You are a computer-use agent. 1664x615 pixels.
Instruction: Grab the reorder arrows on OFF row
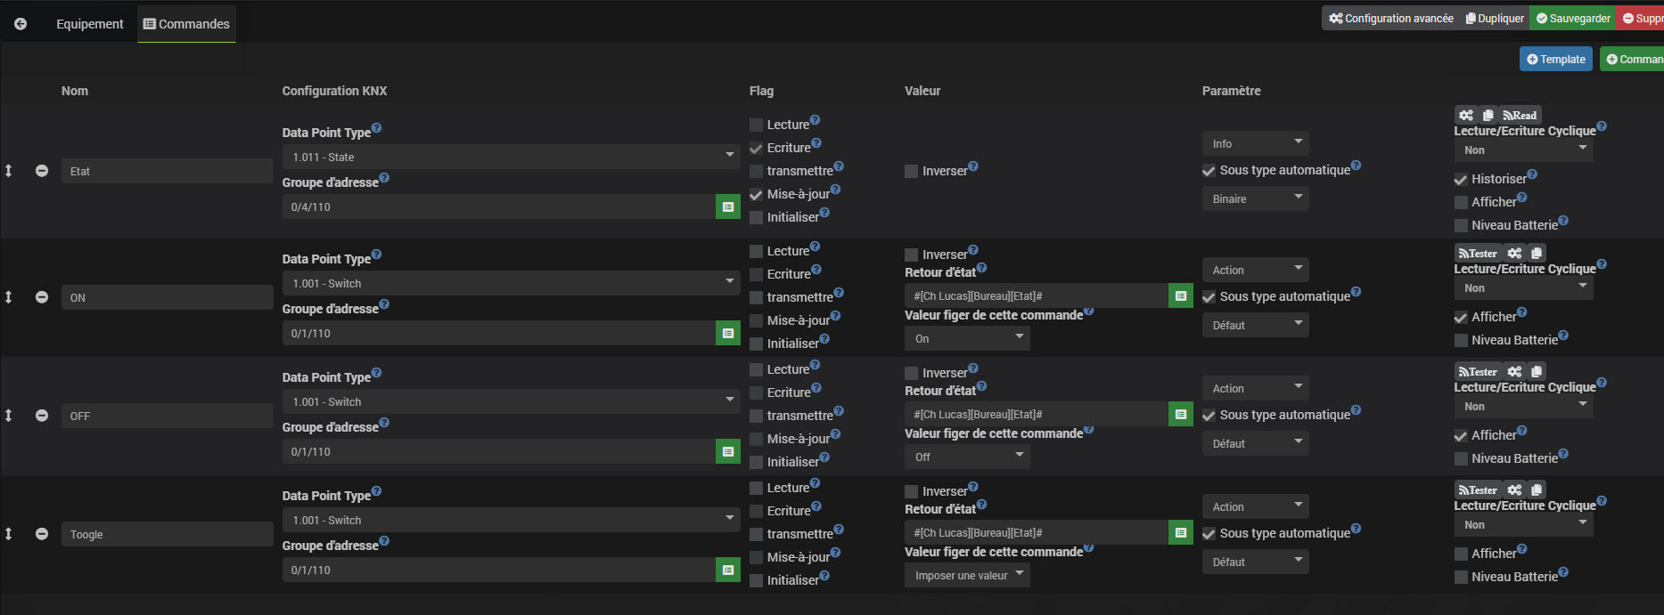9,416
